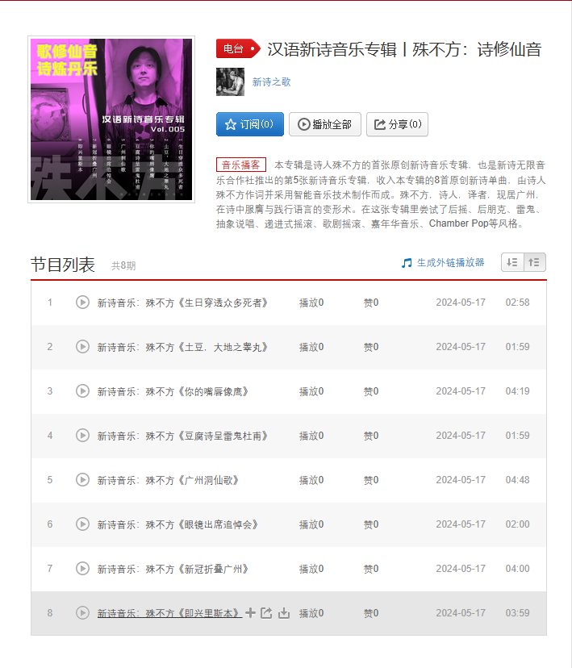Viewport: 572px width, 668px height.
Task: Click the red 电台 label
Action: click(x=238, y=49)
